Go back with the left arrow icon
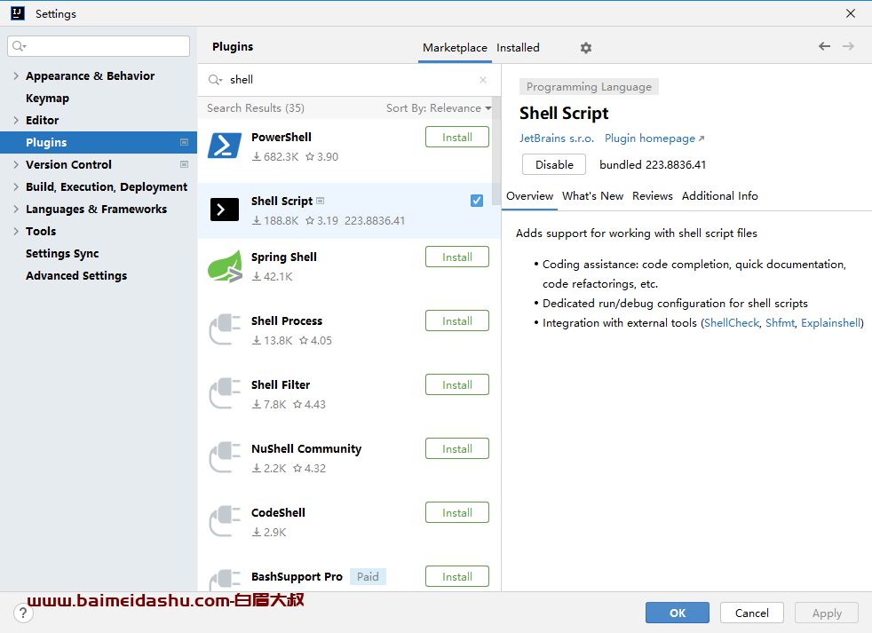Screen dimensions: 872x633 [x=824, y=46]
